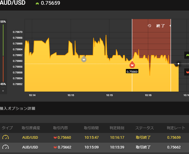Click the white current-price dot on line
This screenshot has width=189, height=154.
pyautogui.click(x=178, y=64)
